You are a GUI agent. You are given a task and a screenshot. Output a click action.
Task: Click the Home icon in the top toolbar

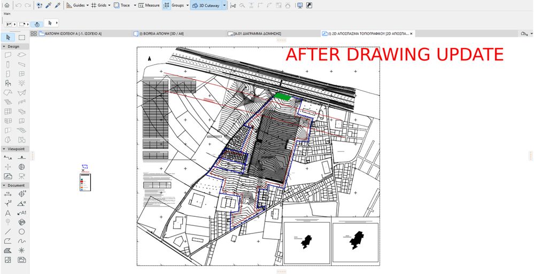(7, 5)
